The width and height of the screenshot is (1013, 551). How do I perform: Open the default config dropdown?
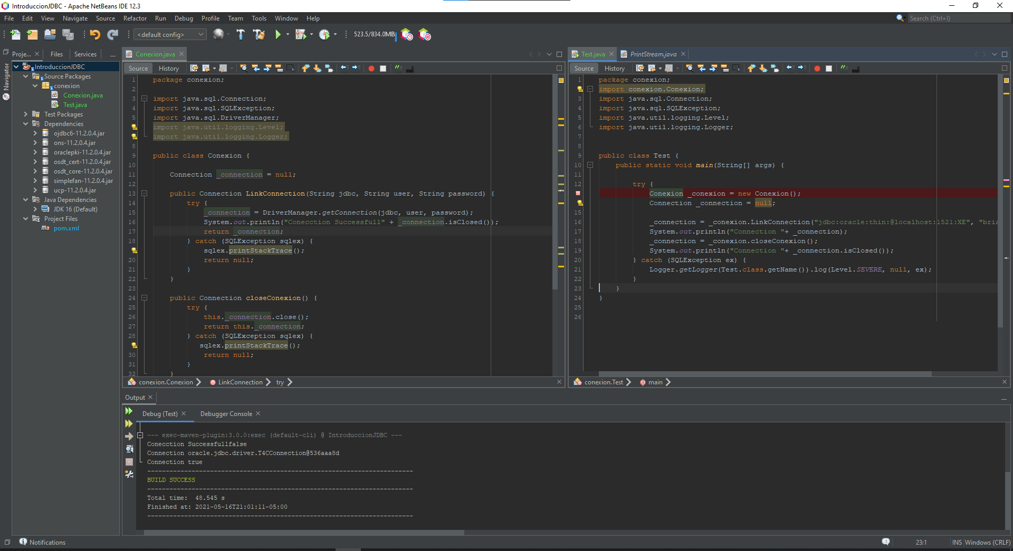tap(170, 35)
